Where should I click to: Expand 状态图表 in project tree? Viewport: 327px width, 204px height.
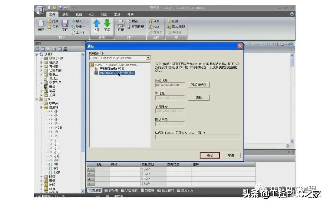[x=41, y=70]
